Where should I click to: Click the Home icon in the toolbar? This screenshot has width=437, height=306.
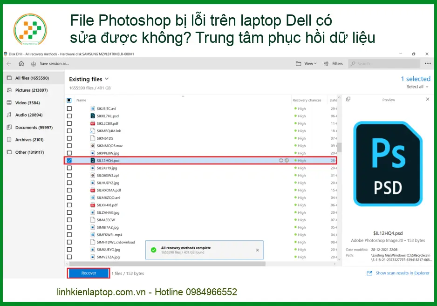click(x=21, y=63)
